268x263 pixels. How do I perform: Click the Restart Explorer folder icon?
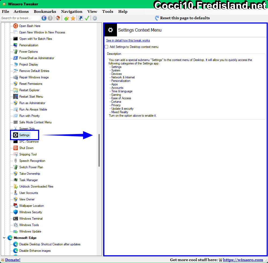tap(16, 90)
